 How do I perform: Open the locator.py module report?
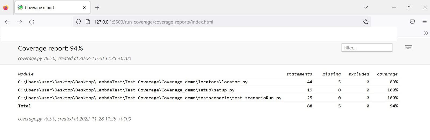(x=132, y=82)
